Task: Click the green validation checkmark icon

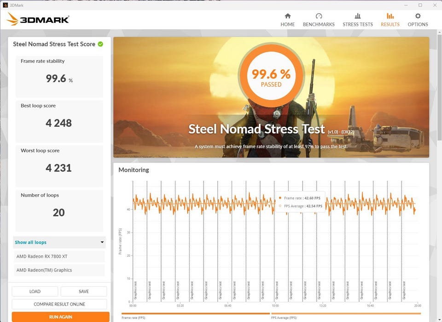Action: 100,44
